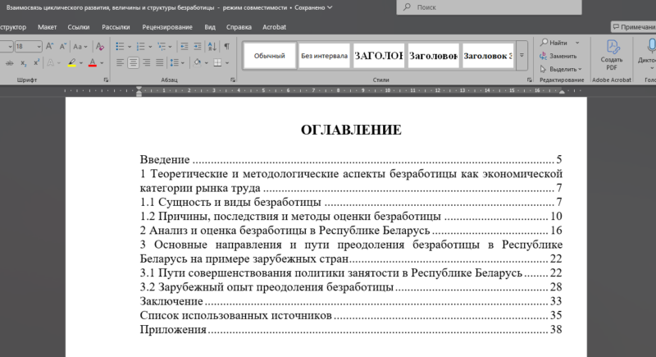
Task: Click right indent marker on ruler
Action: [x=562, y=92]
